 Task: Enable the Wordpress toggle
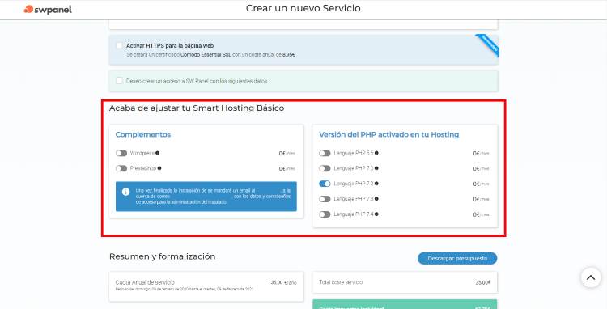(121, 153)
